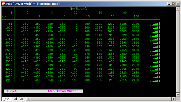Click the vertical scrollbar up arrow

tap(178, 9)
